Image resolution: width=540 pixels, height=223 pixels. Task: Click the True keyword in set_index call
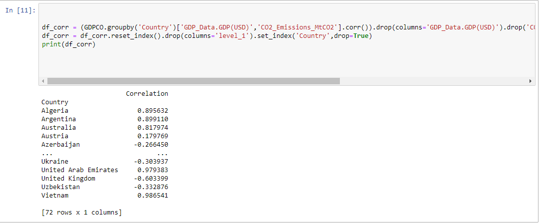[361, 36]
